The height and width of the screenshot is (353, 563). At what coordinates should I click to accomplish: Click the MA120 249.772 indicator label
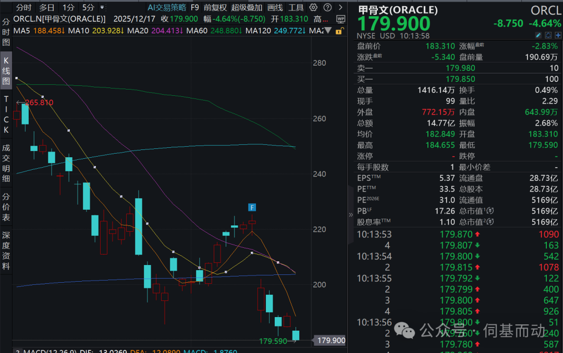point(276,31)
